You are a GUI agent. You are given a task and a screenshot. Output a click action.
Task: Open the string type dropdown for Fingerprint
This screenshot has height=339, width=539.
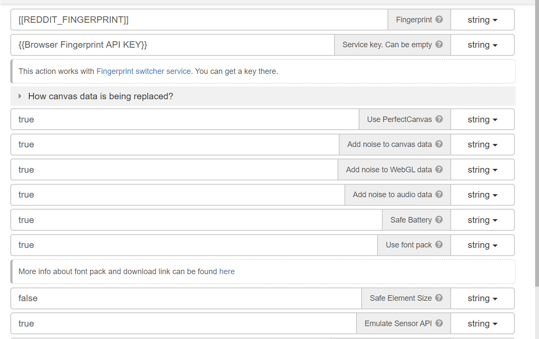483,19
